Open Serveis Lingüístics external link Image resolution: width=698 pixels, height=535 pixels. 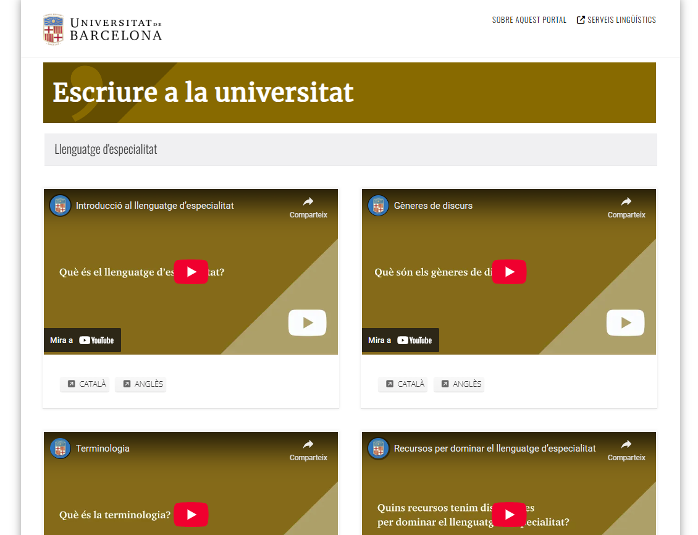click(x=616, y=20)
